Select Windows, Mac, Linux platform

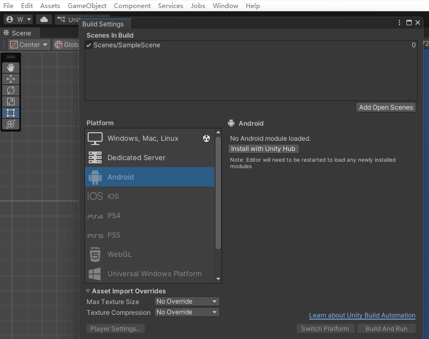[x=149, y=138]
